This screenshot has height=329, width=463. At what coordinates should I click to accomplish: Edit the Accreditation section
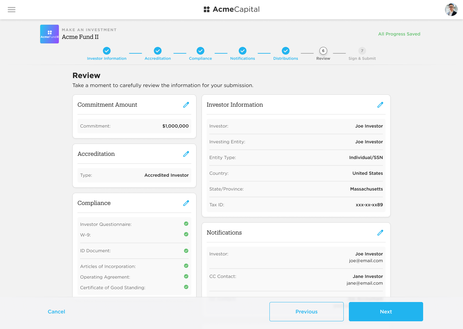coord(186,154)
